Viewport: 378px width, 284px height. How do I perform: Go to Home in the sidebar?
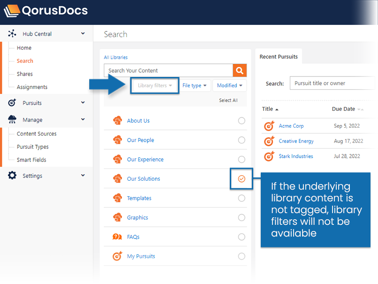coord(24,48)
